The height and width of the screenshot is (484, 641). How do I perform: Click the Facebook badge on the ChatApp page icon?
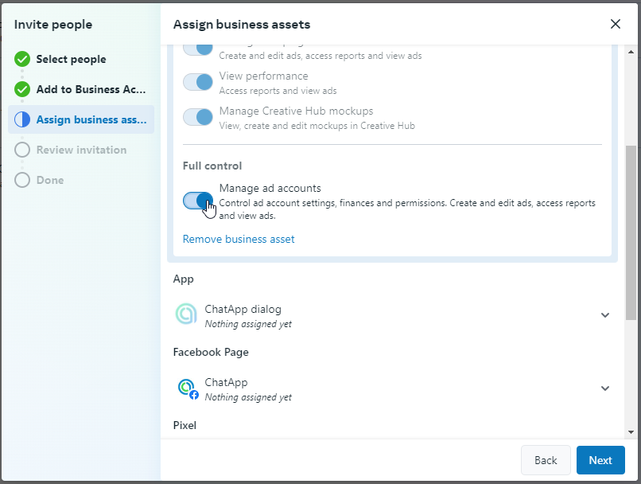(x=194, y=395)
